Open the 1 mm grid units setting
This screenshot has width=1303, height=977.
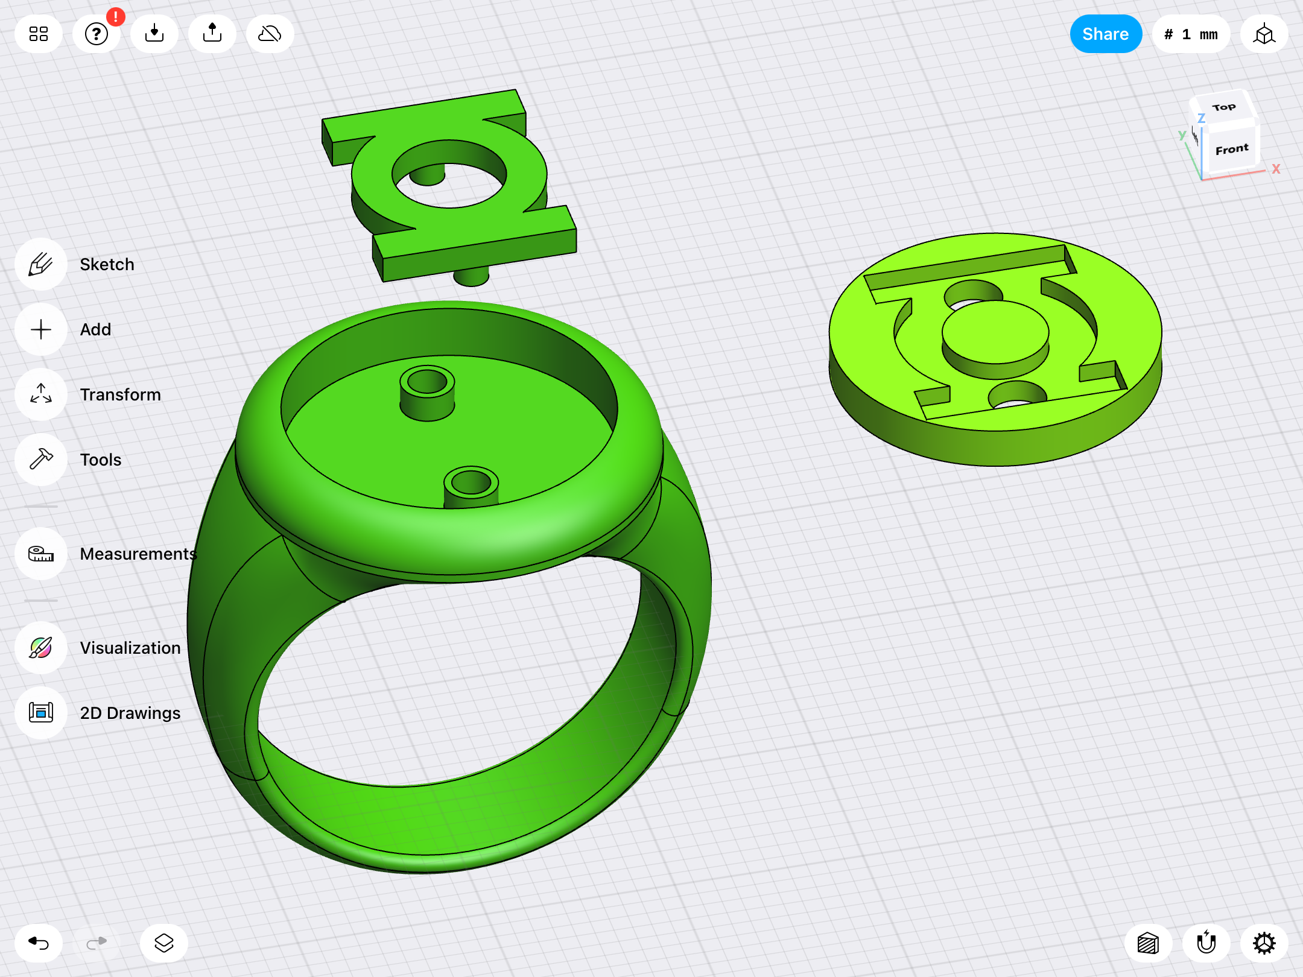[x=1191, y=34]
